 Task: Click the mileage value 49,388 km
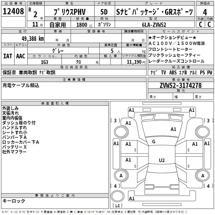coord(29,38)
